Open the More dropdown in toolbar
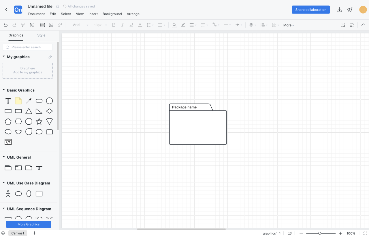The image size is (369, 236). [289, 25]
